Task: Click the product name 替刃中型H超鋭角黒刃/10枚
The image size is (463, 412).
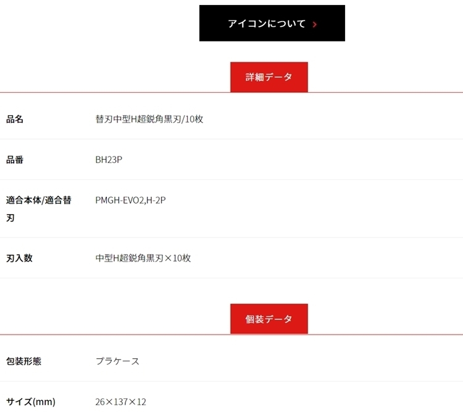Action: click(x=149, y=119)
